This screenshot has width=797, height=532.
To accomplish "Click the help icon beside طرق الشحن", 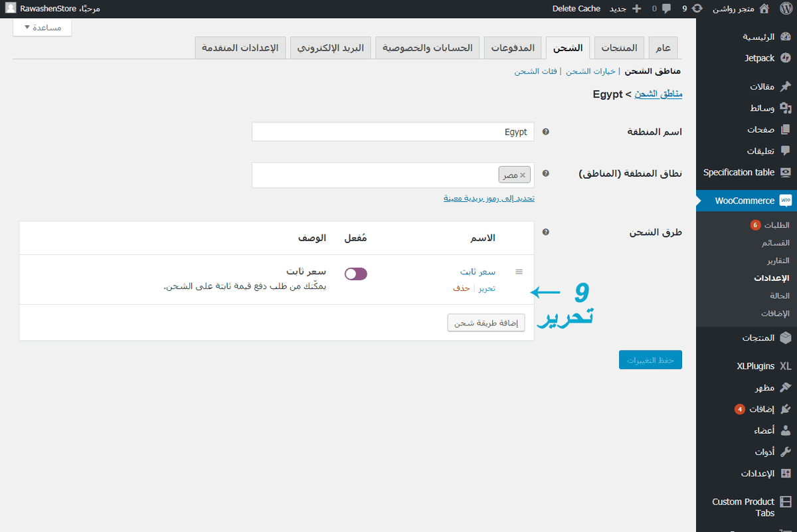I will coord(546,232).
